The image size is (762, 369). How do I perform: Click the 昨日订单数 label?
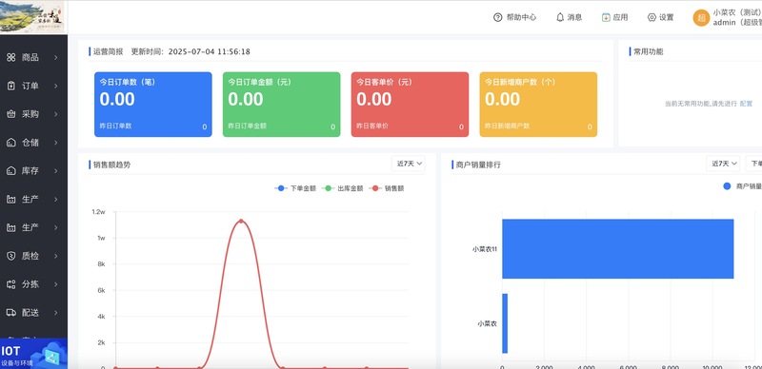(x=115, y=126)
